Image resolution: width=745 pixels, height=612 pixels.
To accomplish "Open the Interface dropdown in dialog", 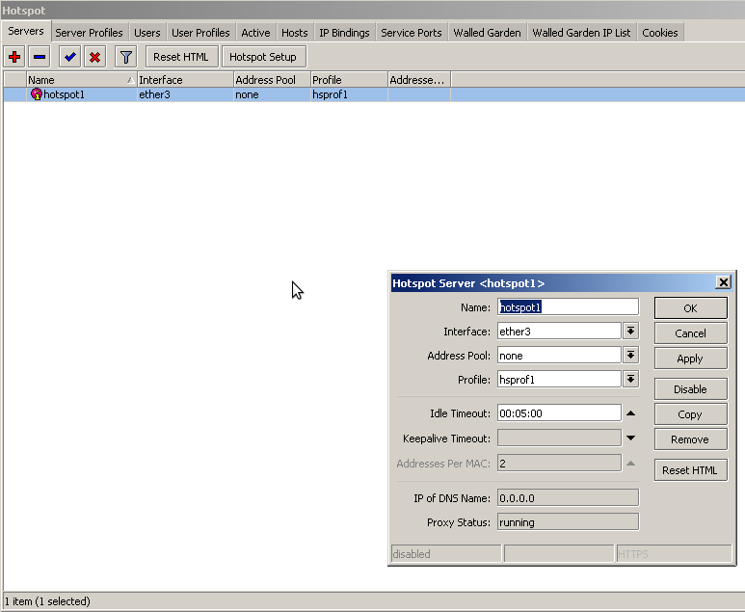I will (631, 331).
